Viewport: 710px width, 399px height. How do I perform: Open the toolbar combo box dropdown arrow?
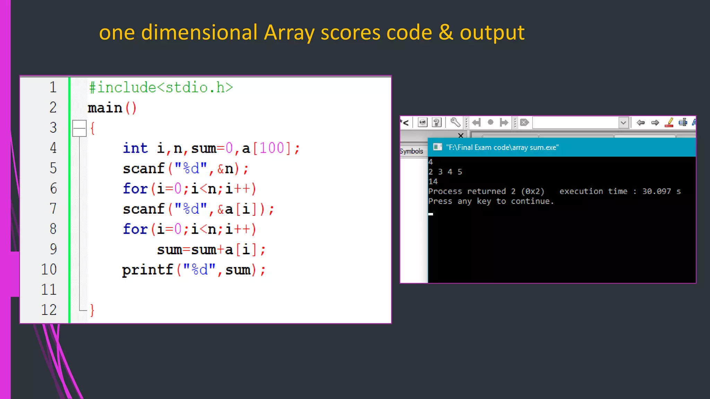point(623,123)
